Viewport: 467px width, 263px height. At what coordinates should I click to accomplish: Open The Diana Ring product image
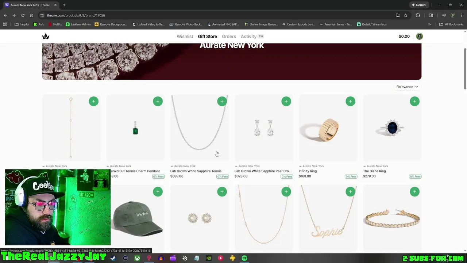[392, 128]
